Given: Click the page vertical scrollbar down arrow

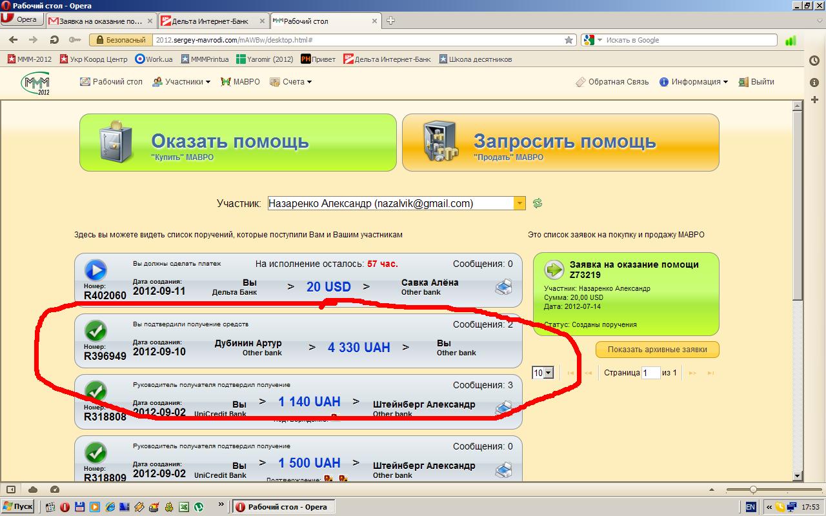Looking at the screenshot, I should 798,476.
